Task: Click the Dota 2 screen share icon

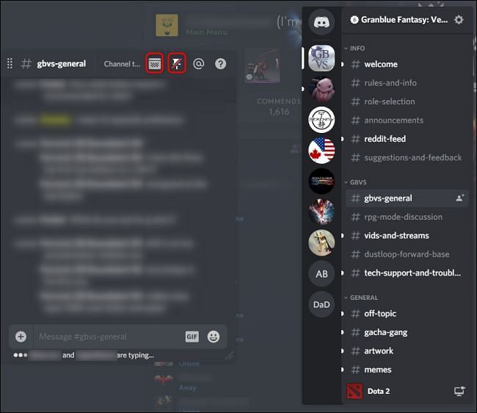Action: point(459,391)
